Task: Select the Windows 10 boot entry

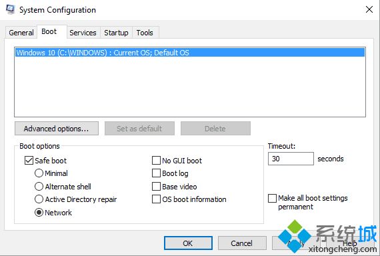Action: [x=190, y=53]
